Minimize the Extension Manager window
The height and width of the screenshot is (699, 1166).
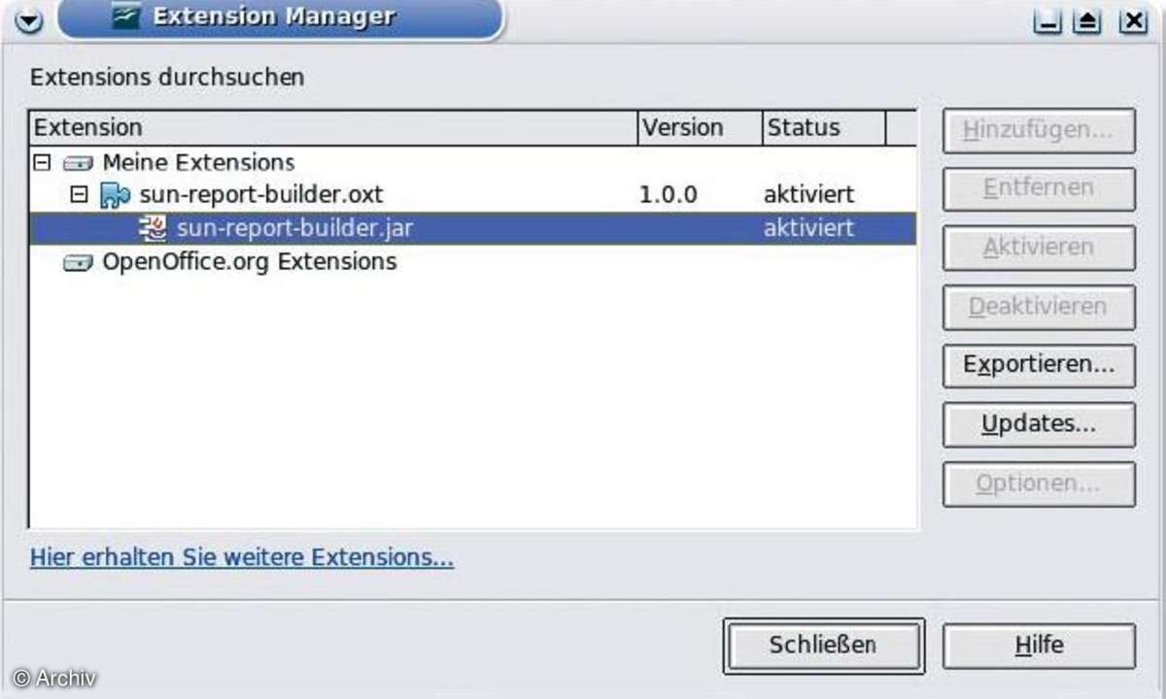click(1047, 19)
